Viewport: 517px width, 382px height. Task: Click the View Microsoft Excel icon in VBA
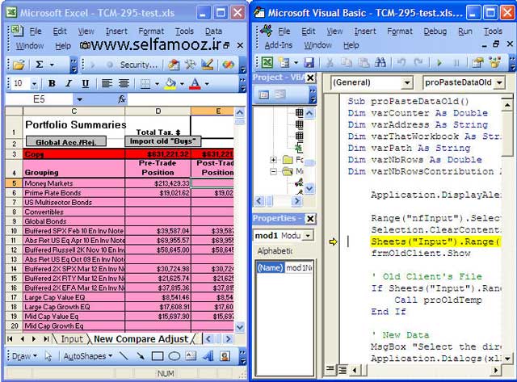pos(267,62)
